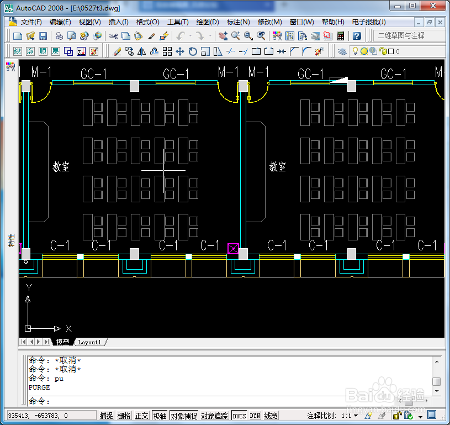Open the 电子报批(J) menu

[x=369, y=22]
